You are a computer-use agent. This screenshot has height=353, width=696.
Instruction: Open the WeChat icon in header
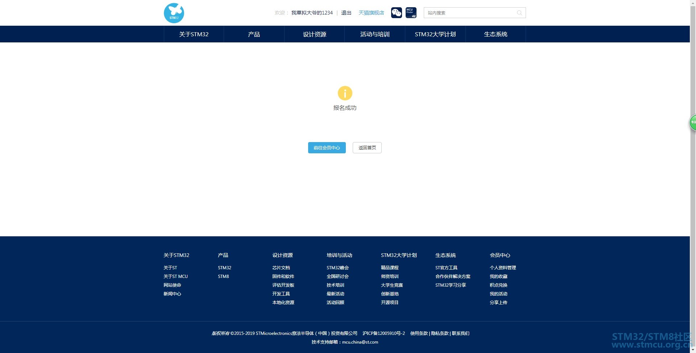pos(397,13)
